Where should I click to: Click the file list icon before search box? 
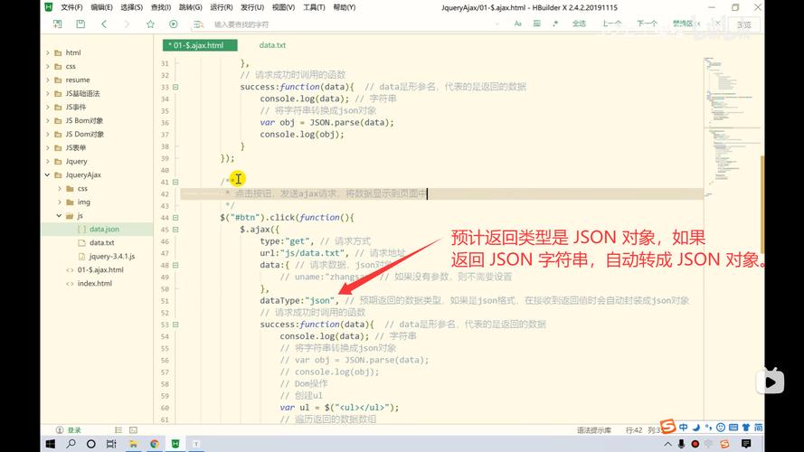tap(198, 24)
